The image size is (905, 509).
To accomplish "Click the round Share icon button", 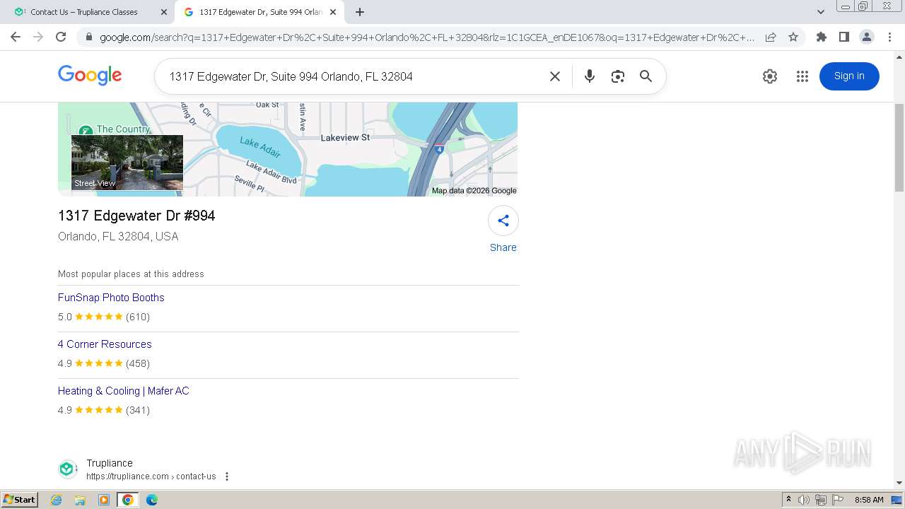I will coord(503,221).
